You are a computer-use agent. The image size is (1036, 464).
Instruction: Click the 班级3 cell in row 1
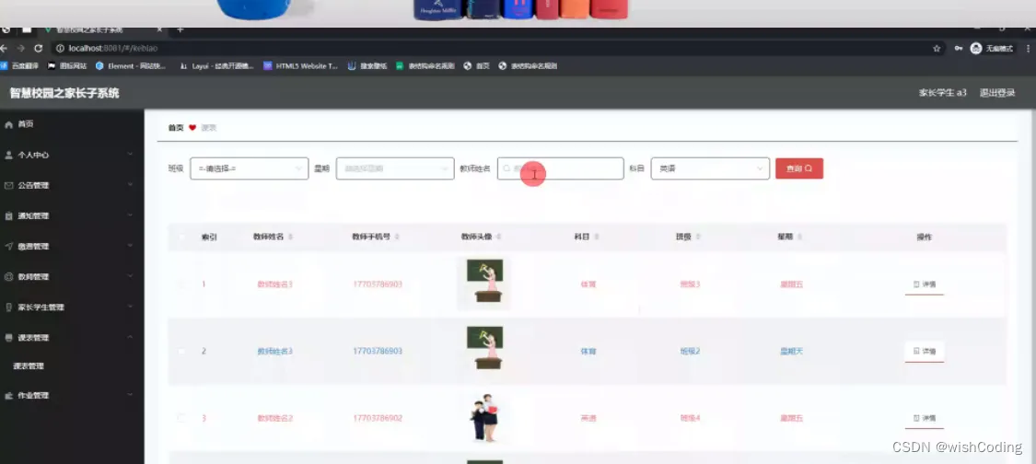click(x=690, y=284)
